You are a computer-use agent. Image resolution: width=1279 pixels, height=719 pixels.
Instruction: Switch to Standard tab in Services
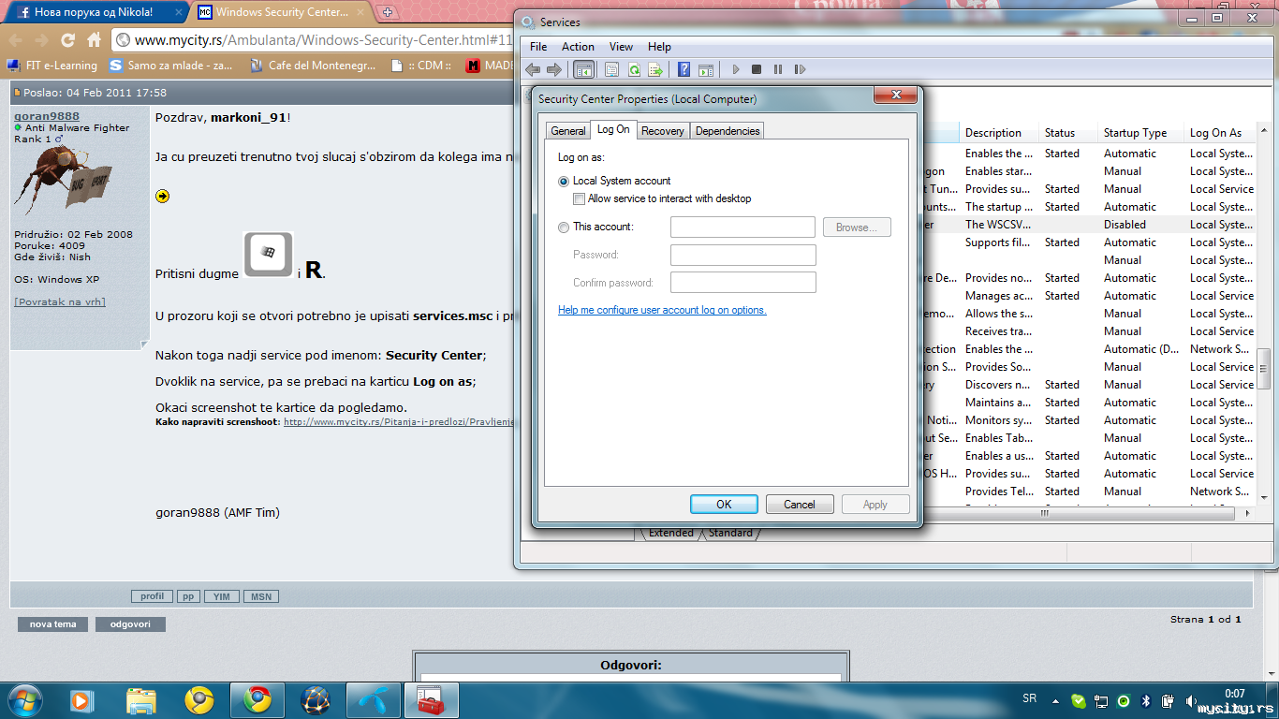[x=730, y=533]
